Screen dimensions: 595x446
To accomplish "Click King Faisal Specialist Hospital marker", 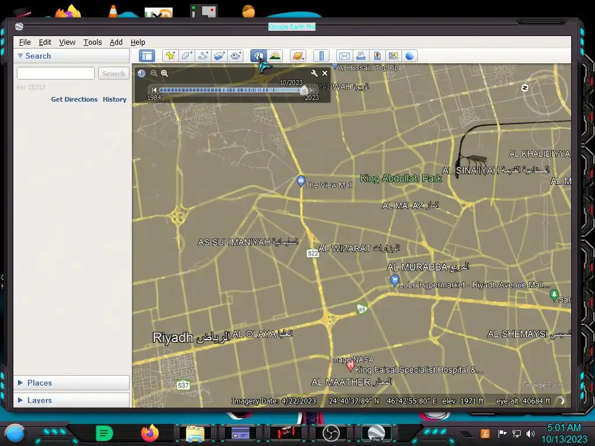I will [350, 366].
